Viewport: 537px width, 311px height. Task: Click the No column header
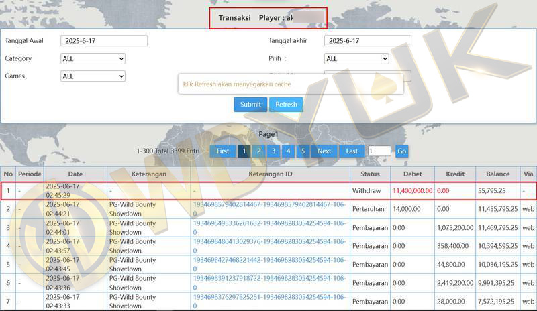tap(8, 174)
